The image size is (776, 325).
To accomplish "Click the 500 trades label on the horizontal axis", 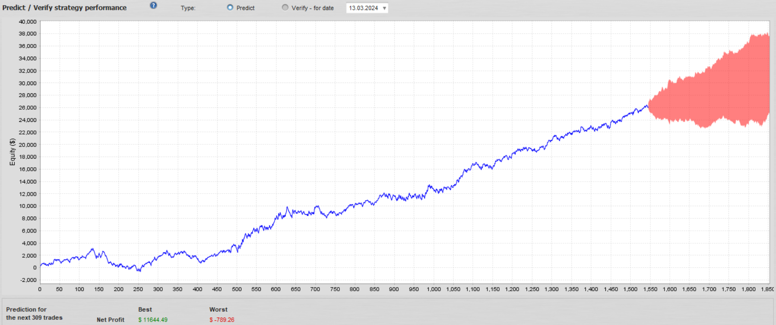I will [237, 289].
